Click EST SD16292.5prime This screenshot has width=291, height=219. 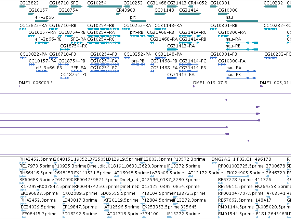pos(64,218)
